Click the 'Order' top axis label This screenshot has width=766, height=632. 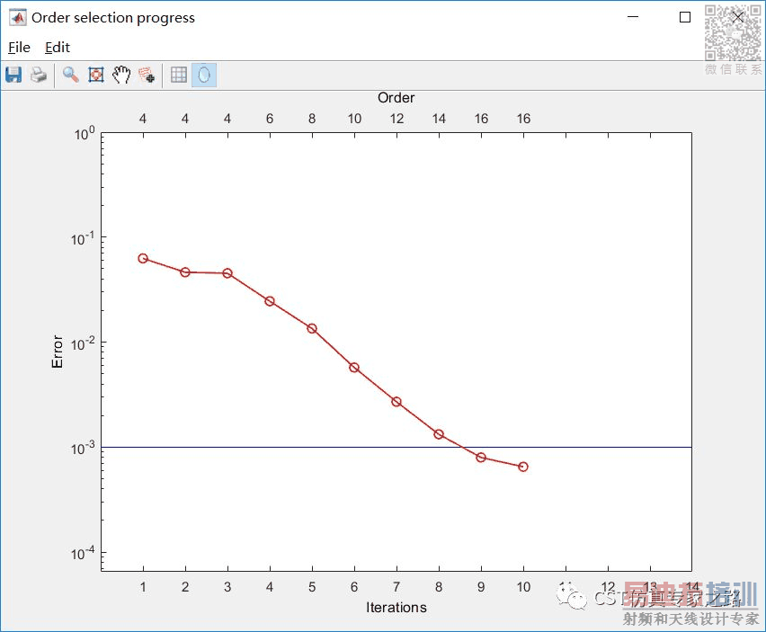pyautogui.click(x=396, y=98)
